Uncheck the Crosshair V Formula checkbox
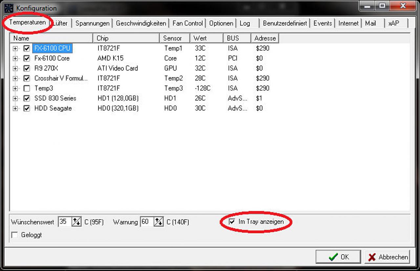The width and height of the screenshot is (420, 271). coord(27,79)
